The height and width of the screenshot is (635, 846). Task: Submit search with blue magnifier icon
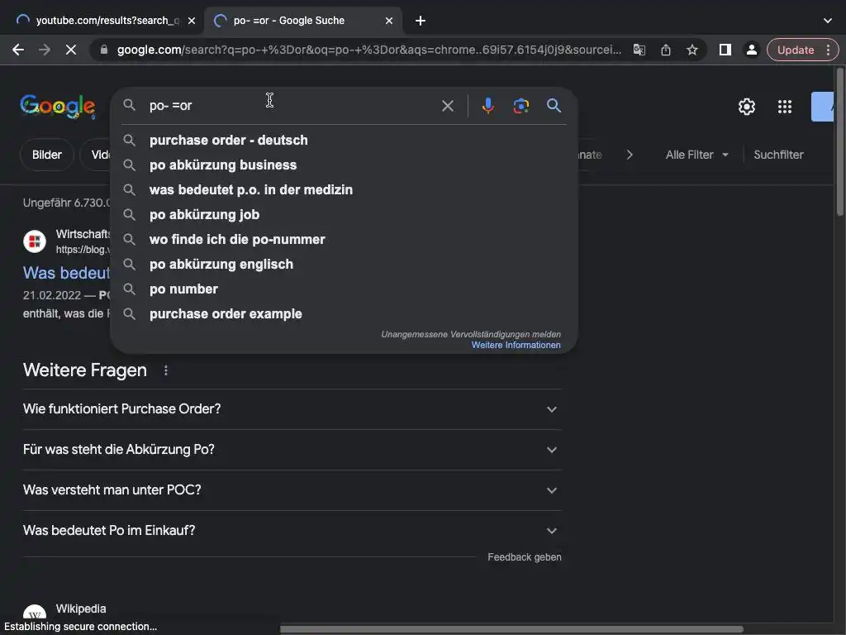554,106
